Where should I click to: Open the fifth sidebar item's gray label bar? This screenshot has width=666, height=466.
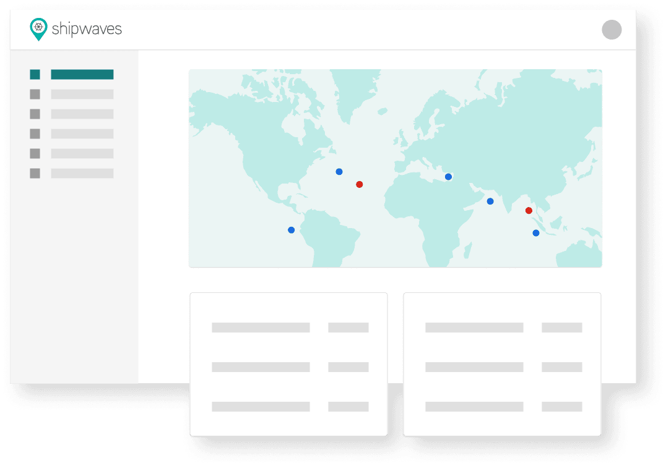[x=82, y=153]
